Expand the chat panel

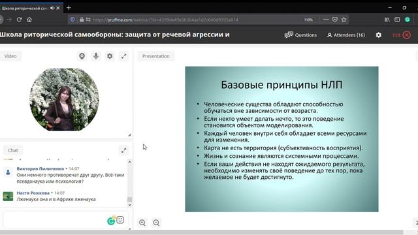click(123, 151)
